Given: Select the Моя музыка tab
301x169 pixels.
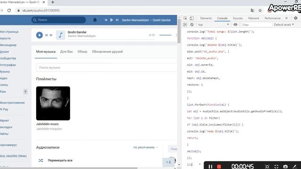Looking at the screenshot, I should coord(46,52).
